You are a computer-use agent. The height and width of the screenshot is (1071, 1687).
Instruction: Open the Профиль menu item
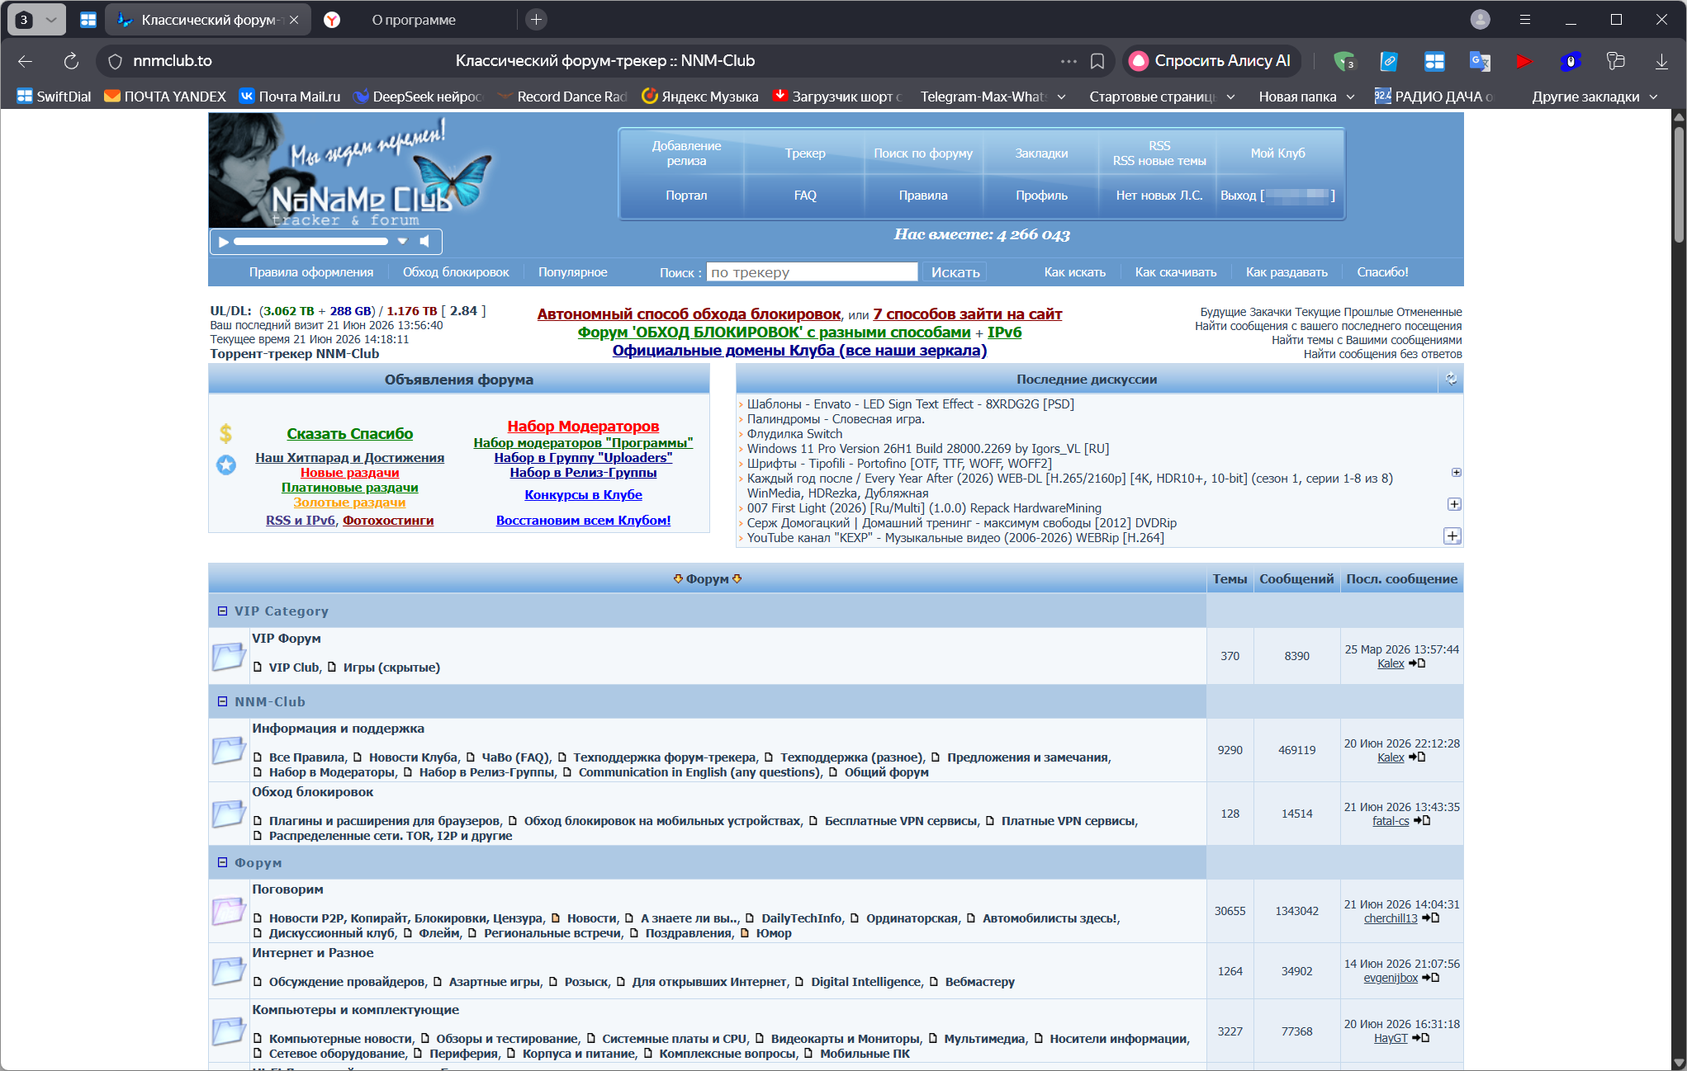1041,196
